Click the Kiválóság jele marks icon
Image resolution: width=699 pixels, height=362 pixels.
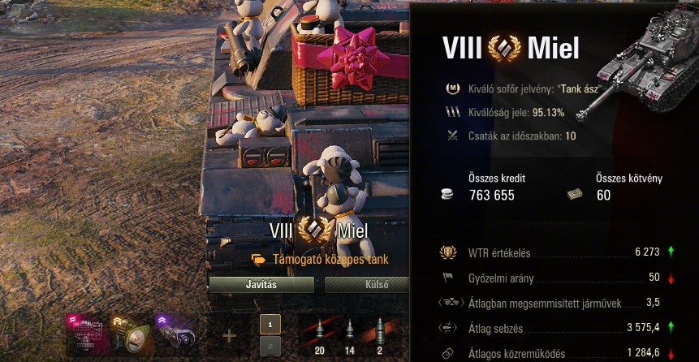tap(453, 112)
